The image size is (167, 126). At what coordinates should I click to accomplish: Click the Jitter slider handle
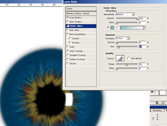tap(117, 69)
